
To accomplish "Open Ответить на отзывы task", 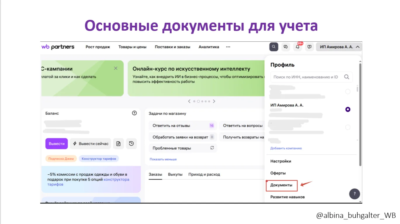I will tap(183, 126).
